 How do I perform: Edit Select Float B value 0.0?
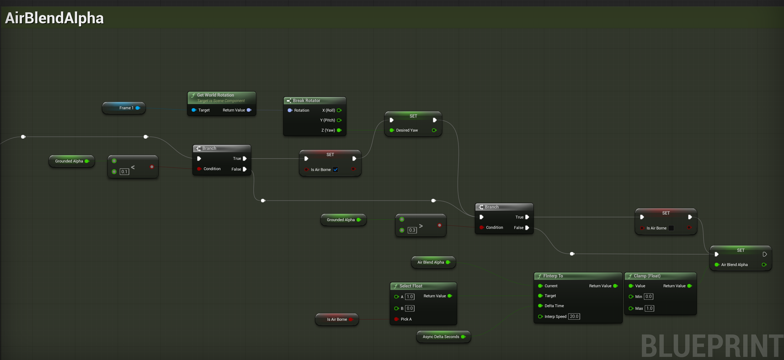point(410,308)
